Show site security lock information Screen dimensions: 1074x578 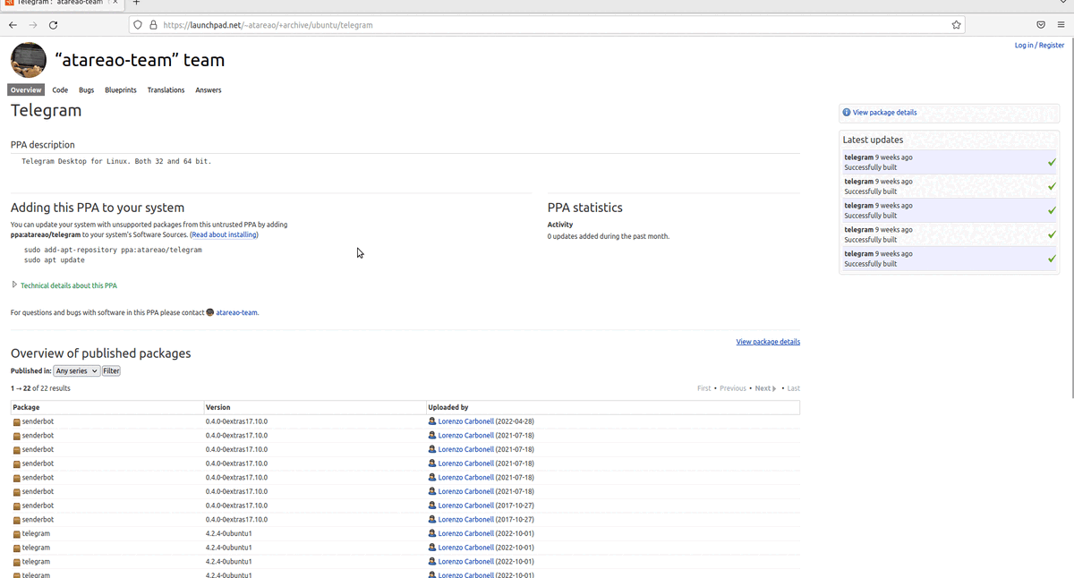pos(153,25)
